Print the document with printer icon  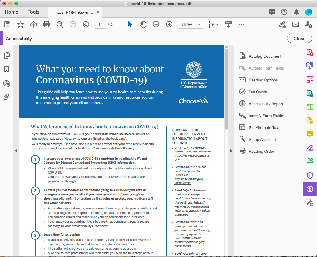[x=46, y=24]
